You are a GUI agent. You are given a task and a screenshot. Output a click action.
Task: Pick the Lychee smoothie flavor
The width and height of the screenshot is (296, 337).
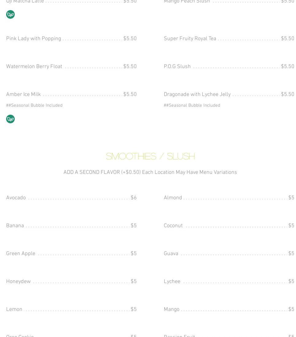click(x=172, y=281)
